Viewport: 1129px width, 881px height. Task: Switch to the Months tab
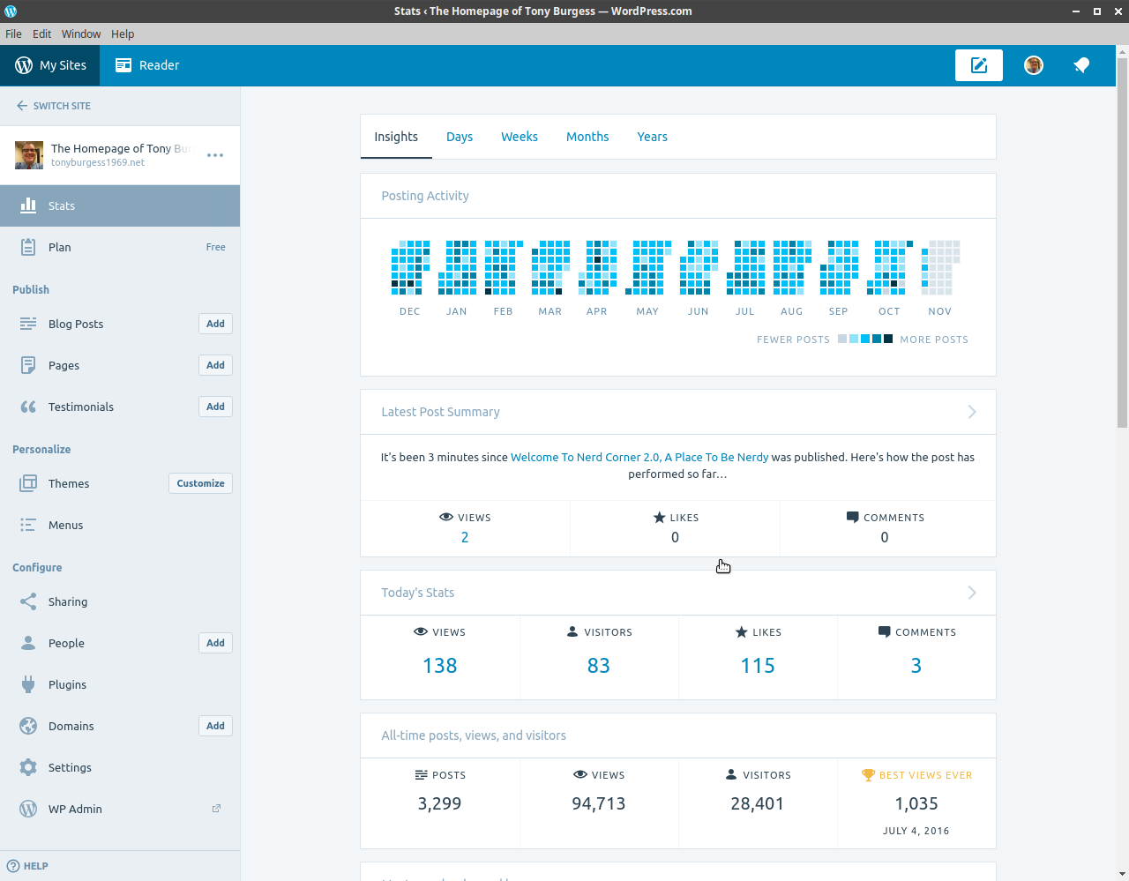tap(587, 137)
